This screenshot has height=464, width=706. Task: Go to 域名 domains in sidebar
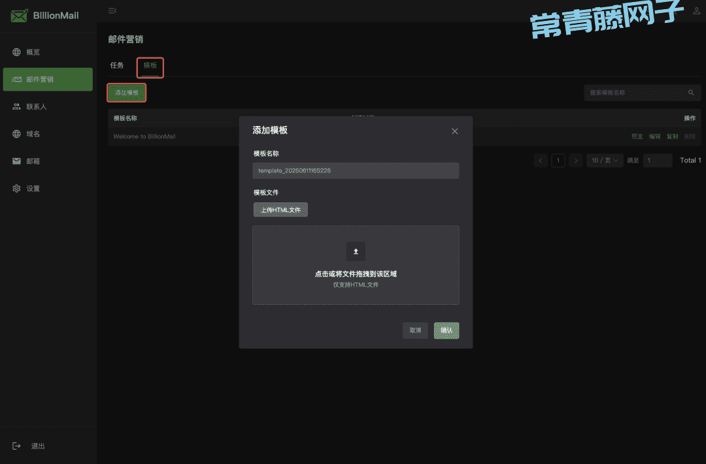coord(33,134)
